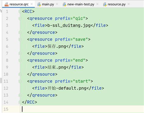Image resolution: width=144 pixels, height=113 pixels.
Task: Collapse the qresource prefix="qic" block
Action: coord(20,19)
